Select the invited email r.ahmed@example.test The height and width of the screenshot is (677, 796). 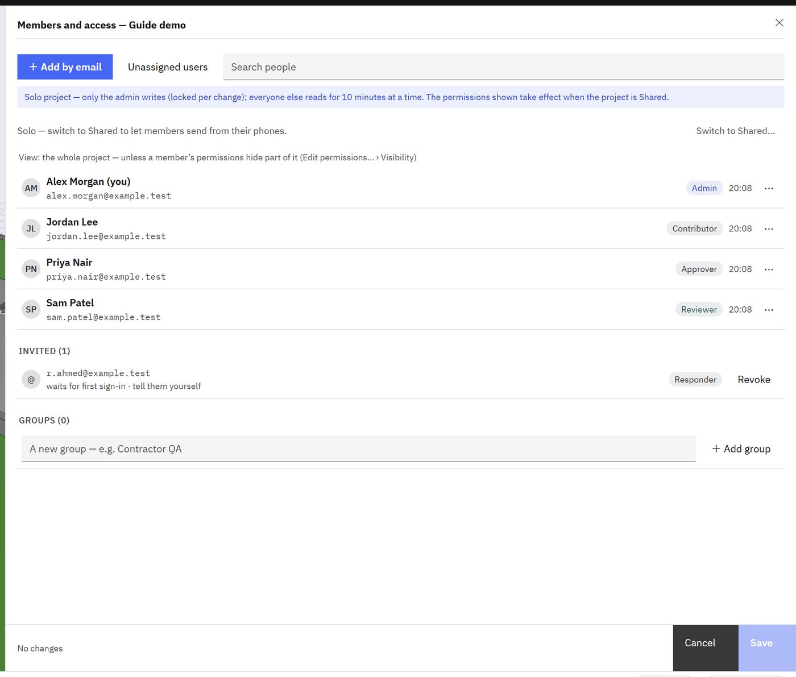coord(98,373)
